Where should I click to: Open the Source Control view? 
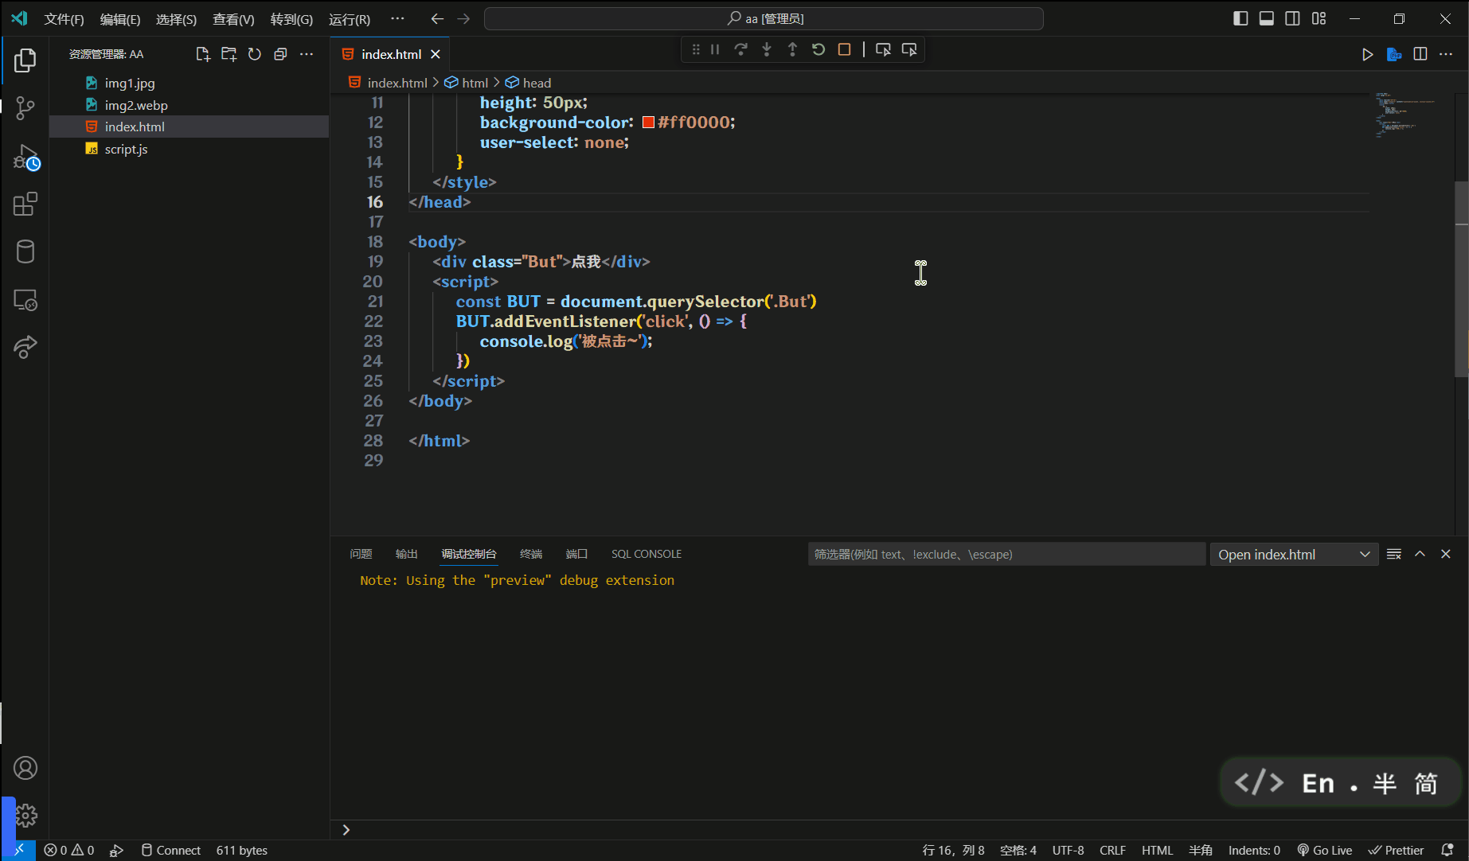(x=25, y=108)
